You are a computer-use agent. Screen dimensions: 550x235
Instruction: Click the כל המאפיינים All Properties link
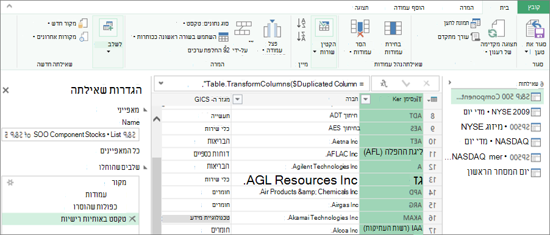click(120, 151)
